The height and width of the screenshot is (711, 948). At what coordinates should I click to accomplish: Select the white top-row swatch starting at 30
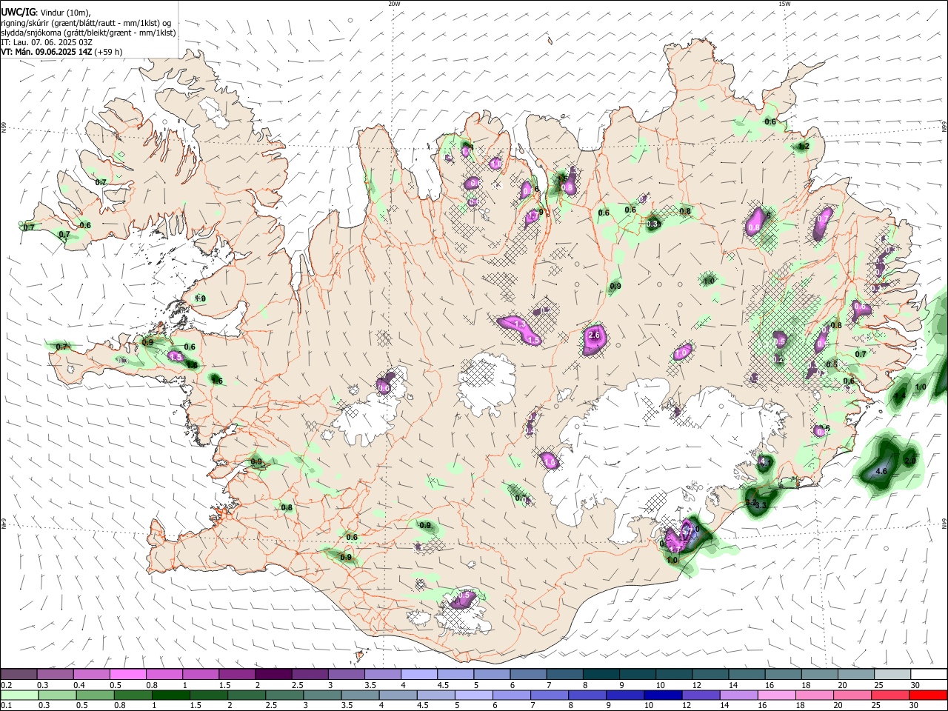[929, 675]
